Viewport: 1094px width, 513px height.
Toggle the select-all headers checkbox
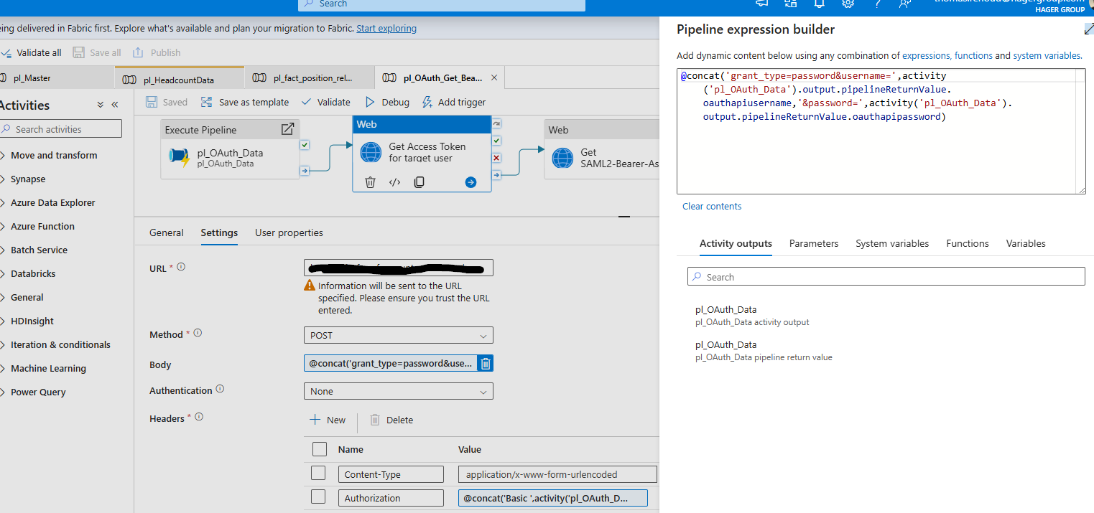(320, 449)
